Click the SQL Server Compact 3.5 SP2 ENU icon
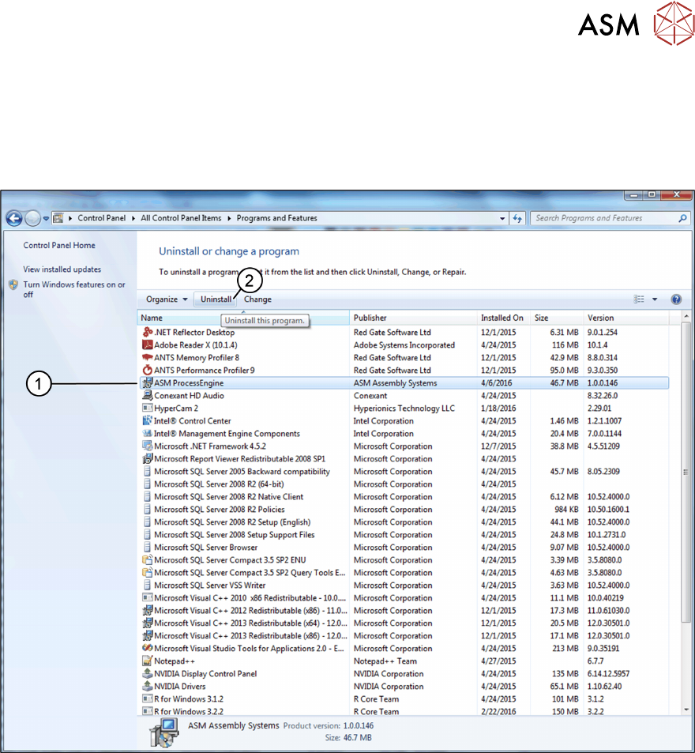This screenshot has height=753, width=695. click(148, 560)
